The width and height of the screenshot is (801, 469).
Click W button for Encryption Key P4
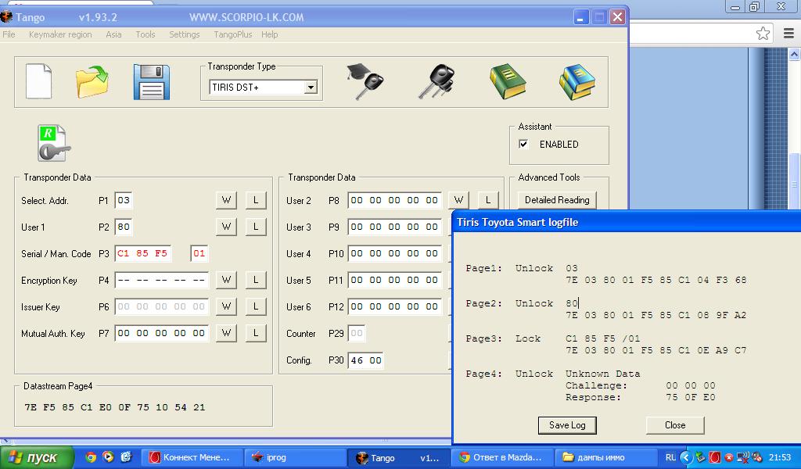click(226, 280)
